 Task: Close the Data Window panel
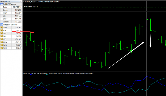21,2
